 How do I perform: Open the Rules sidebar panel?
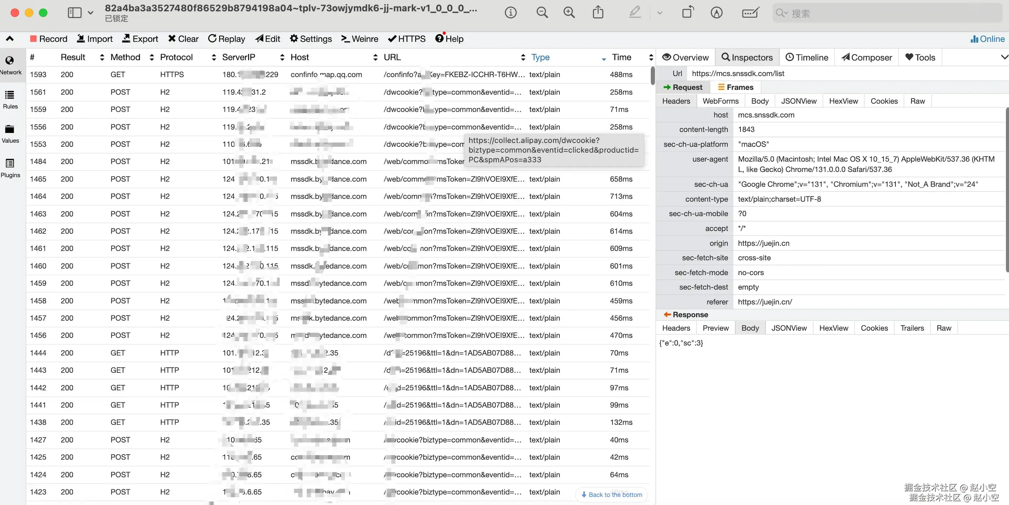10,99
